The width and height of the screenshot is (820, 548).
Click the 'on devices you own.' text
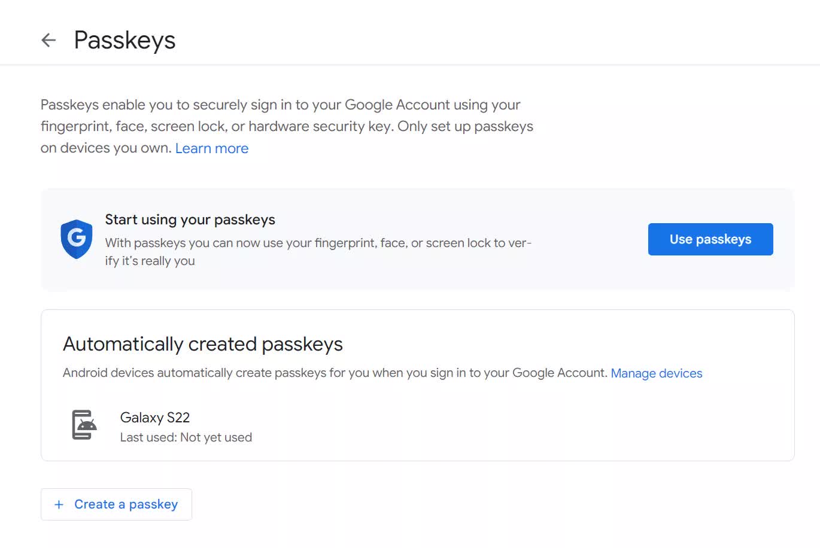[106, 148]
